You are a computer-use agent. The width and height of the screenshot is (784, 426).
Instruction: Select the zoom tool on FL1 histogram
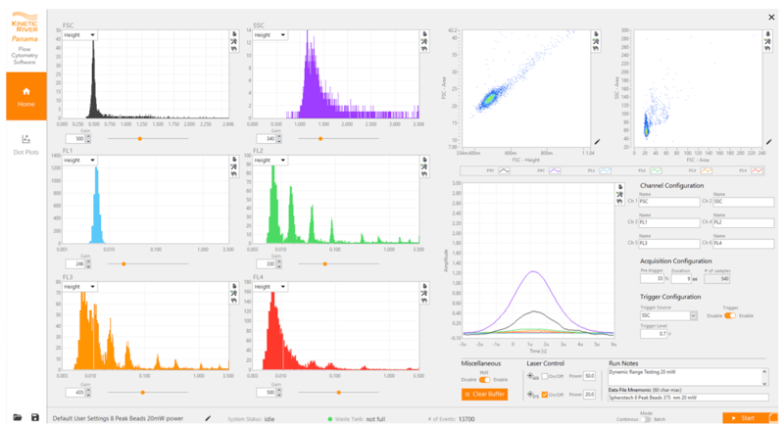pos(233,166)
